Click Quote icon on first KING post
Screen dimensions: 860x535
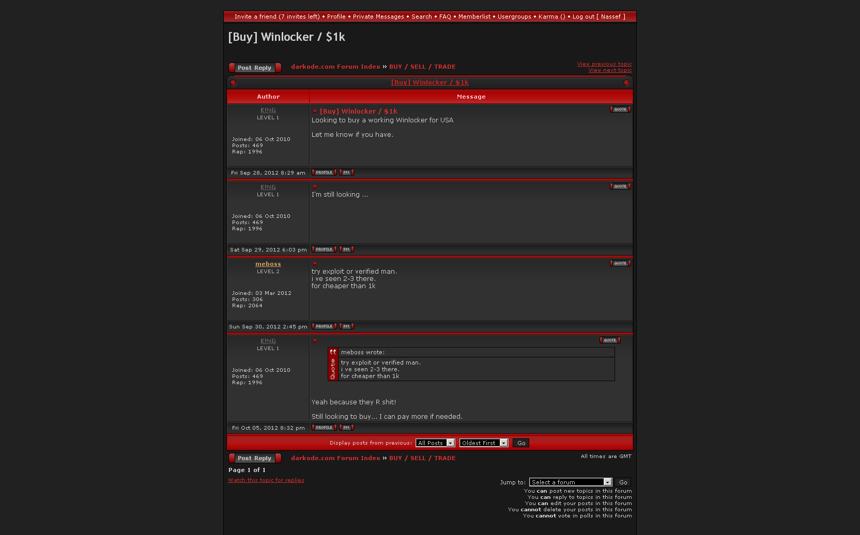620,109
